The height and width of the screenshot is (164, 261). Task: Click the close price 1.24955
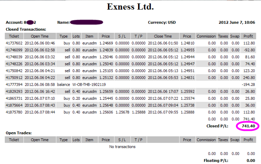coord(187,50)
